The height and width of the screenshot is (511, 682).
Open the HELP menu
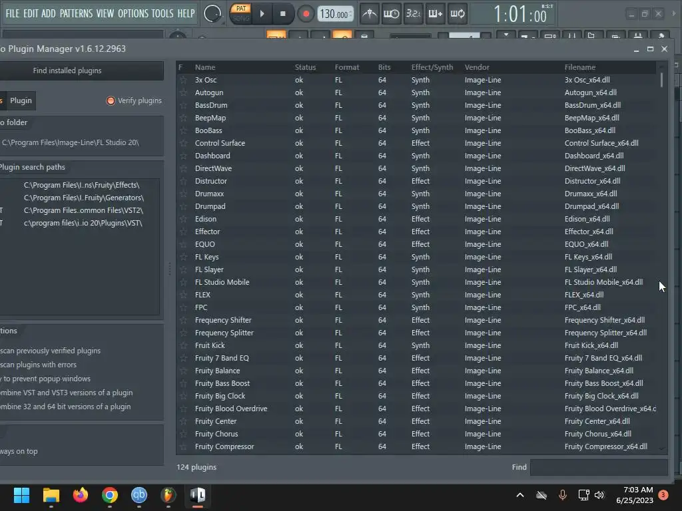[186, 13]
